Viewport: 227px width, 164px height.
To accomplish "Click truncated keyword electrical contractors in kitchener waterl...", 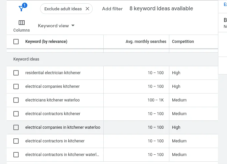I will (62, 155).
